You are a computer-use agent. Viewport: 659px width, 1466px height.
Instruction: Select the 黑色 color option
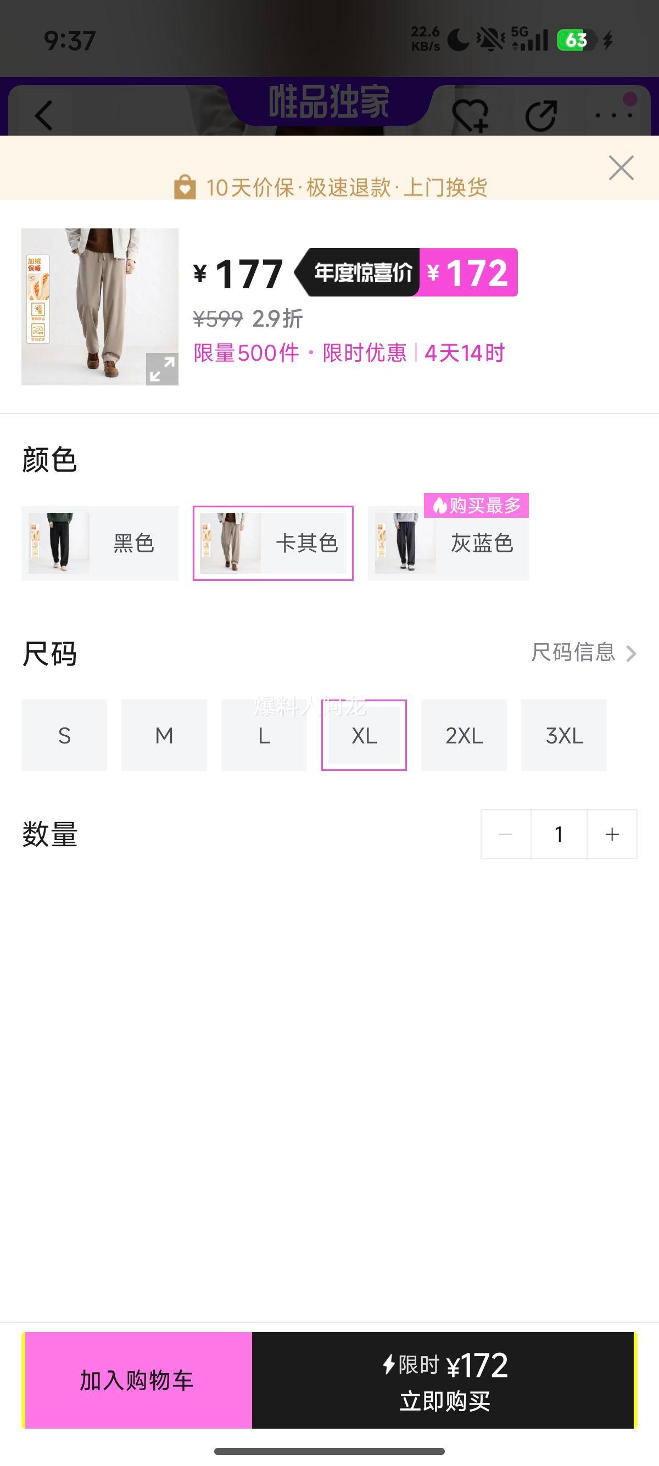[x=100, y=543]
